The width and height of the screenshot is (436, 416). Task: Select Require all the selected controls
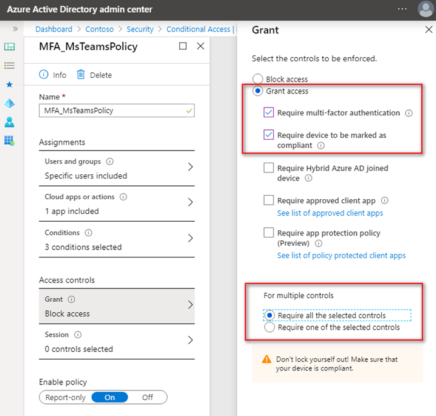(269, 315)
